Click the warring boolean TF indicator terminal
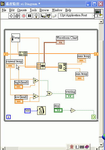Viewport: 105px width, 150px height. coord(70,96)
